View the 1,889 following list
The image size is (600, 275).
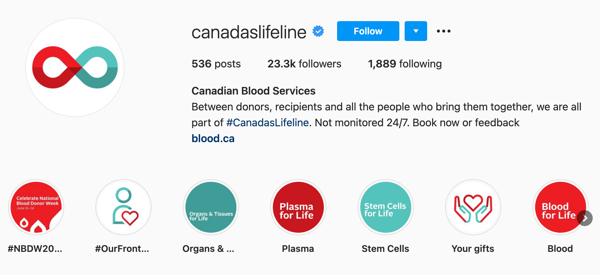pyautogui.click(x=405, y=64)
